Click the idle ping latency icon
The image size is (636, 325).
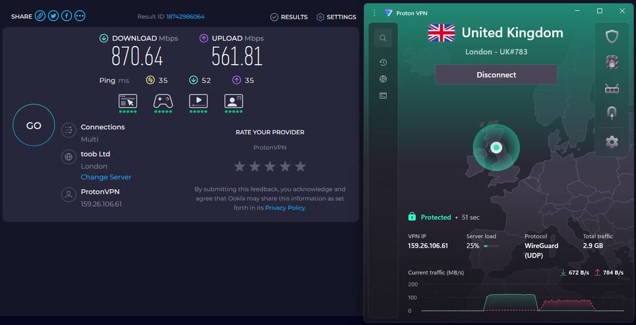(x=150, y=80)
